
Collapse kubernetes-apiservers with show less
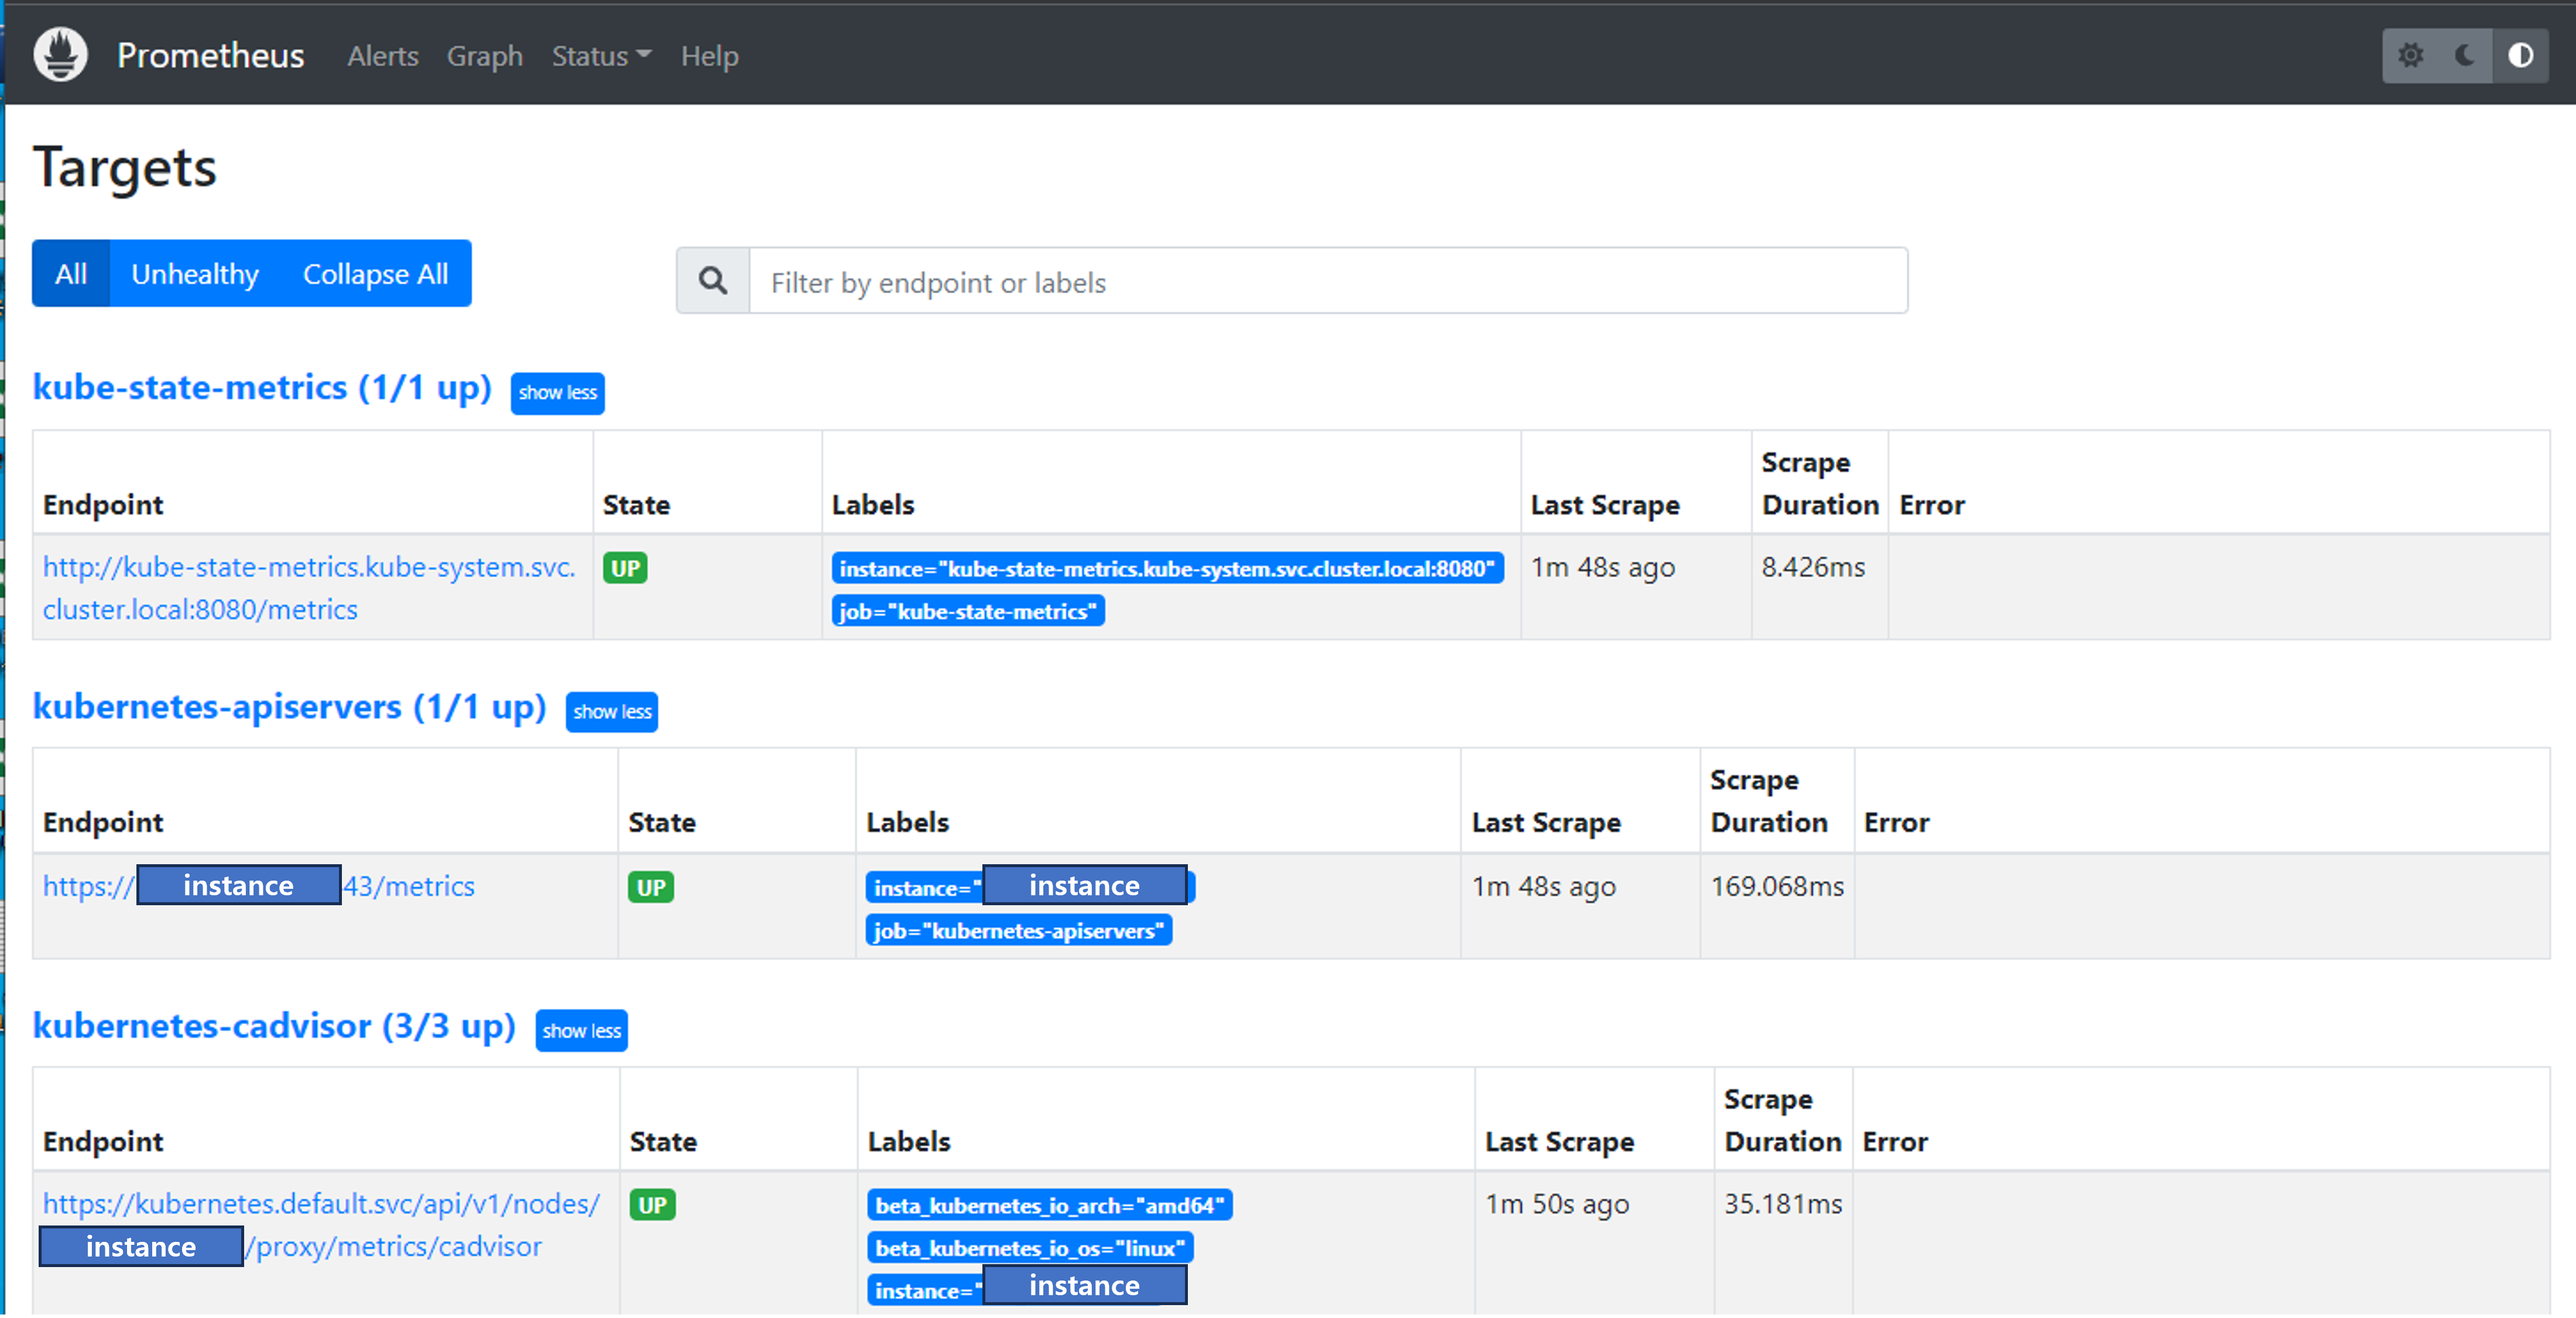[x=612, y=712]
